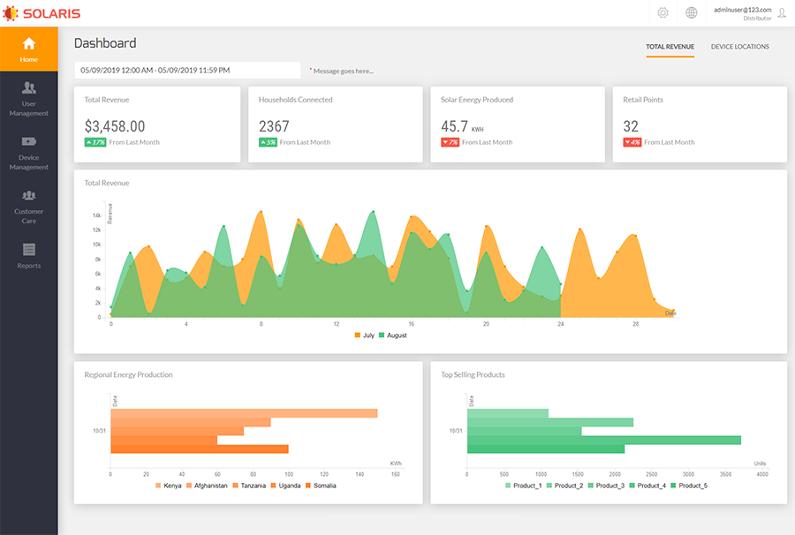Toggle Kenya in regional energy legend
Screen dimensions: 795x535
point(168,486)
